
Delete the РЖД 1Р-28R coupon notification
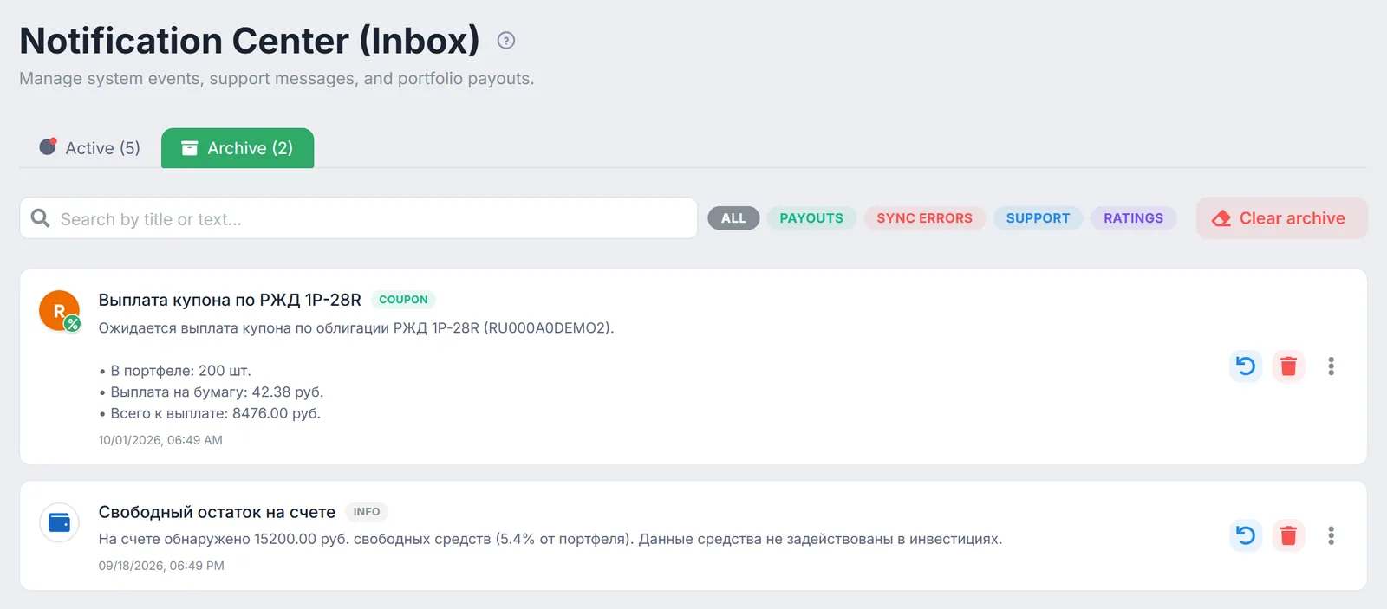pyautogui.click(x=1288, y=366)
